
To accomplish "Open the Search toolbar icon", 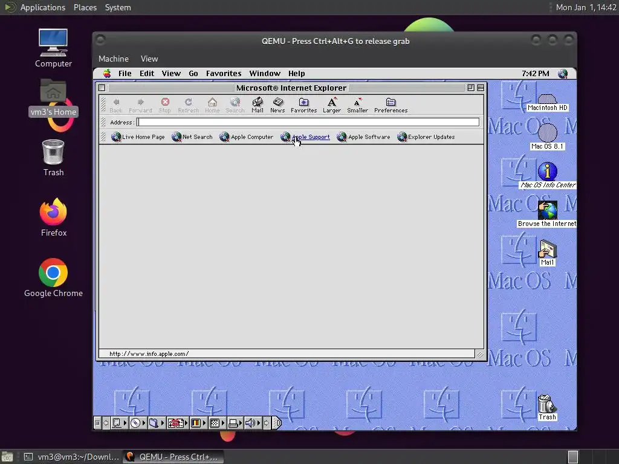I will tap(235, 105).
